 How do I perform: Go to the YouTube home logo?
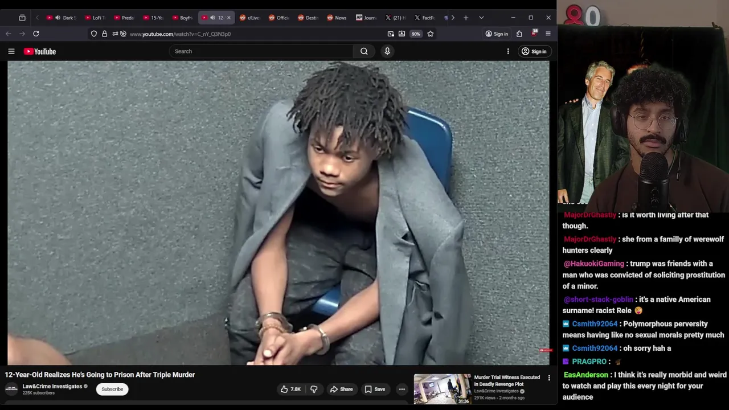pos(40,51)
